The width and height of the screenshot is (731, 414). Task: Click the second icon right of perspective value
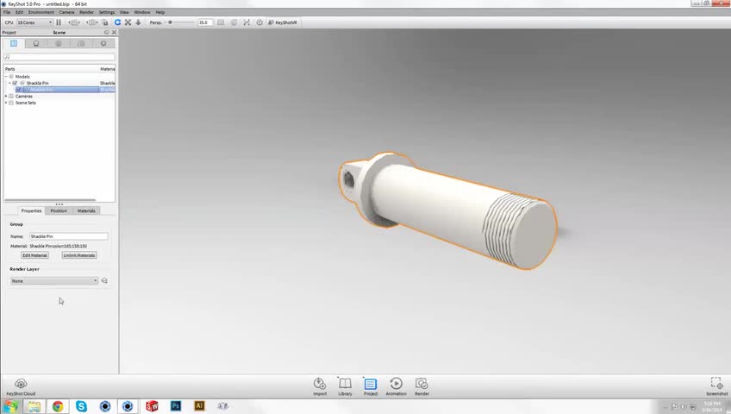(x=234, y=22)
